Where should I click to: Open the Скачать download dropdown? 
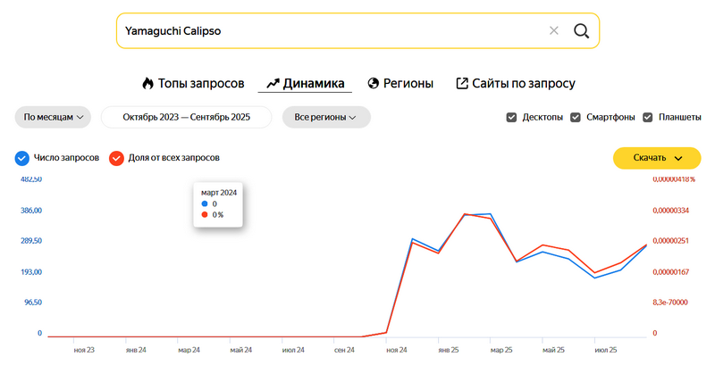pyautogui.click(x=657, y=158)
